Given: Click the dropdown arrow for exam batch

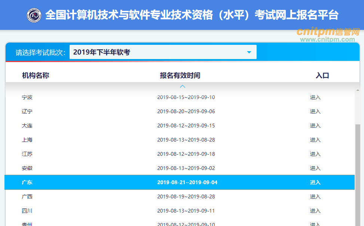Looking at the screenshot, I should pos(249,52).
